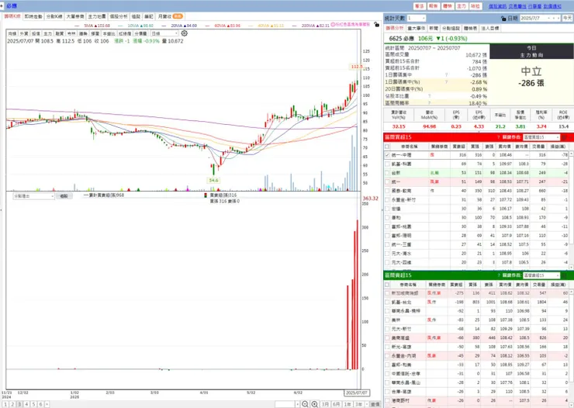Viewport: 574px width, 408px height.
Task: Select chart page 3 button
Action: 19,404
